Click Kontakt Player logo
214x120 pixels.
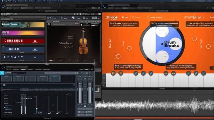click(x=9, y=14)
